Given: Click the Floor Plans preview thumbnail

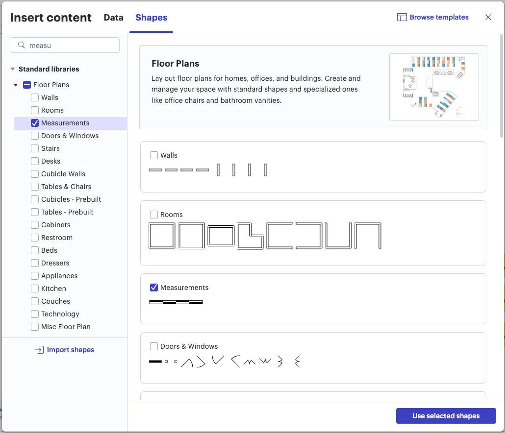Looking at the screenshot, I should tap(434, 87).
